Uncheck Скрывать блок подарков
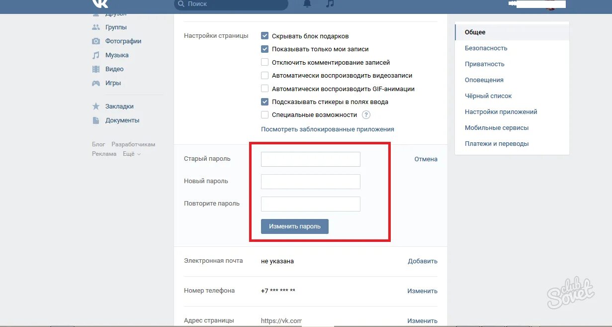 point(265,36)
